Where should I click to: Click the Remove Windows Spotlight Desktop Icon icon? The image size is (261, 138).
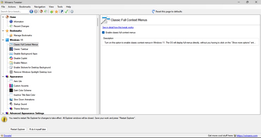(11, 72)
